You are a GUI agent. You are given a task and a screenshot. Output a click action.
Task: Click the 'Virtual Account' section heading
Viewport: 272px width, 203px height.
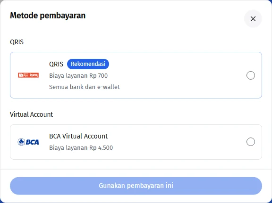[31, 114]
